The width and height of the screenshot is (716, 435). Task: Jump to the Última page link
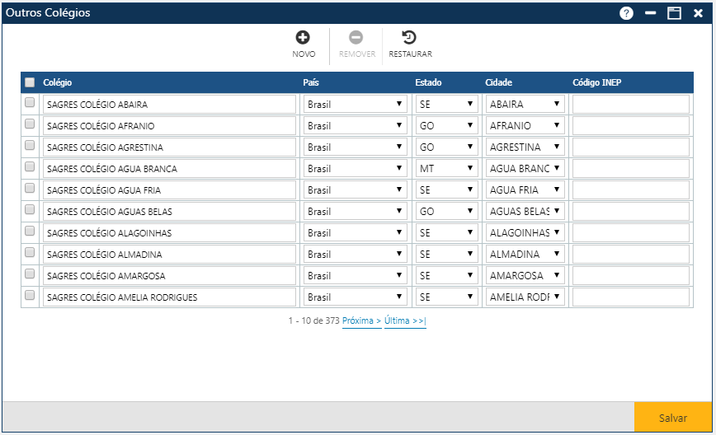click(404, 321)
